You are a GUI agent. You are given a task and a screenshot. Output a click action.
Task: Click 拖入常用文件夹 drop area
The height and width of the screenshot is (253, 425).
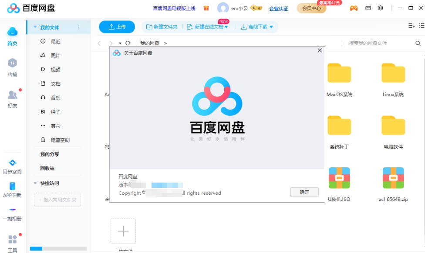[57, 200]
